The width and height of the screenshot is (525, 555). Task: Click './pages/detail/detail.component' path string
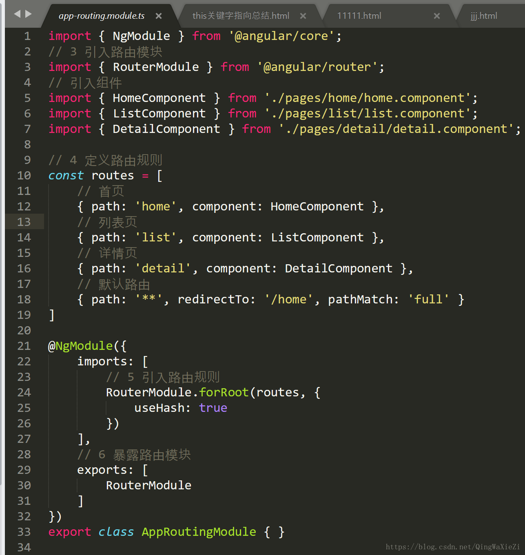click(397, 129)
